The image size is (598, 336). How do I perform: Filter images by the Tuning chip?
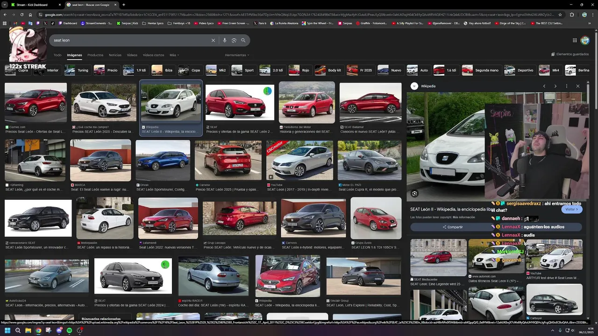(77, 70)
